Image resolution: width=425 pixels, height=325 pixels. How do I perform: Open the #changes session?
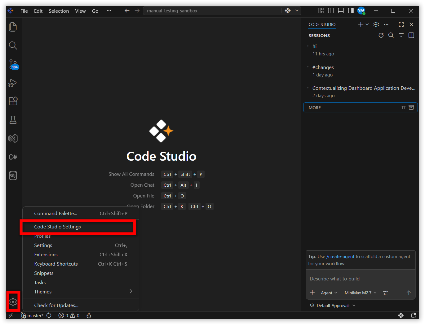[x=360, y=71]
